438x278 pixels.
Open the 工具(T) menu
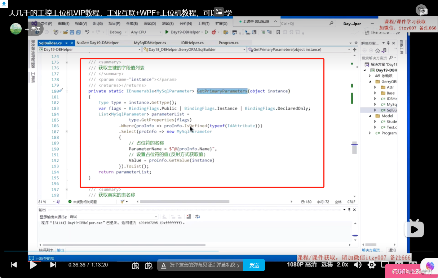tap(204, 23)
